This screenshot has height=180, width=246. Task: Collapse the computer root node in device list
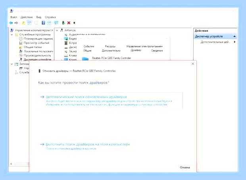click(x=57, y=30)
